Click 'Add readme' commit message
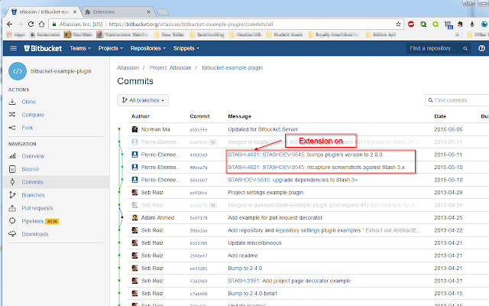Viewport: 489px width, 306px height. tap(243, 256)
